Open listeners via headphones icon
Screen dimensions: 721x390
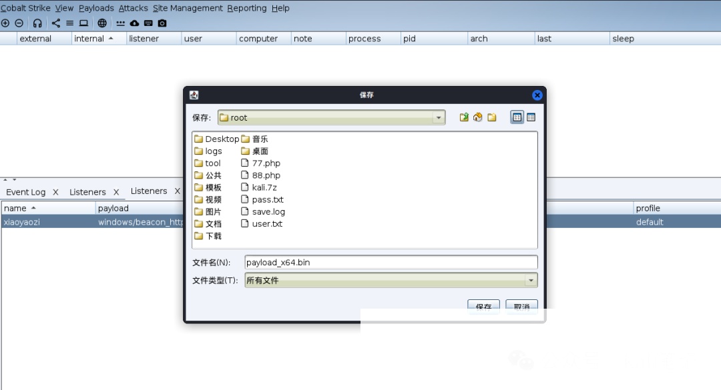(x=37, y=23)
